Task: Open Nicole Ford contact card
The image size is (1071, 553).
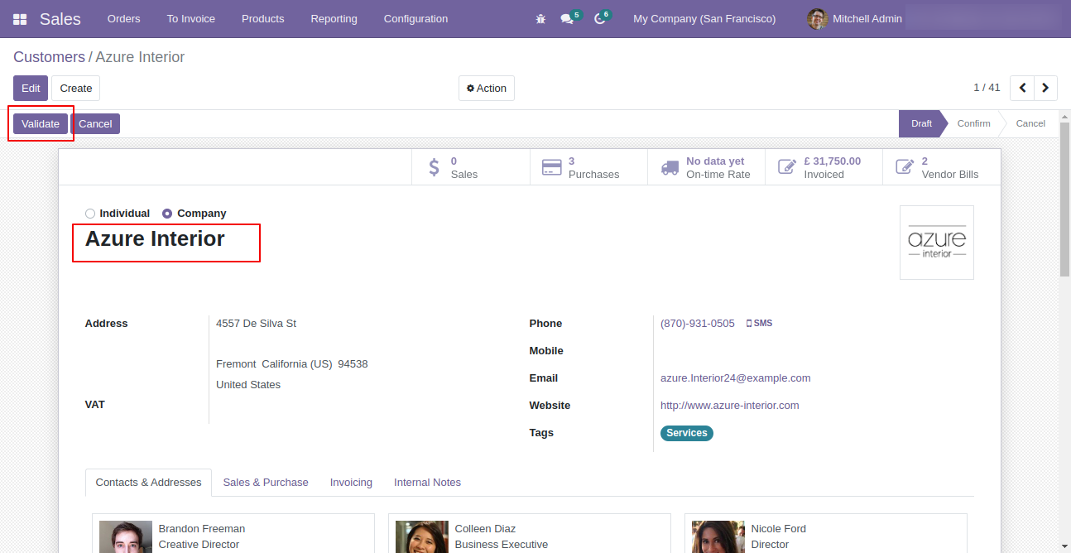Action: pos(826,533)
